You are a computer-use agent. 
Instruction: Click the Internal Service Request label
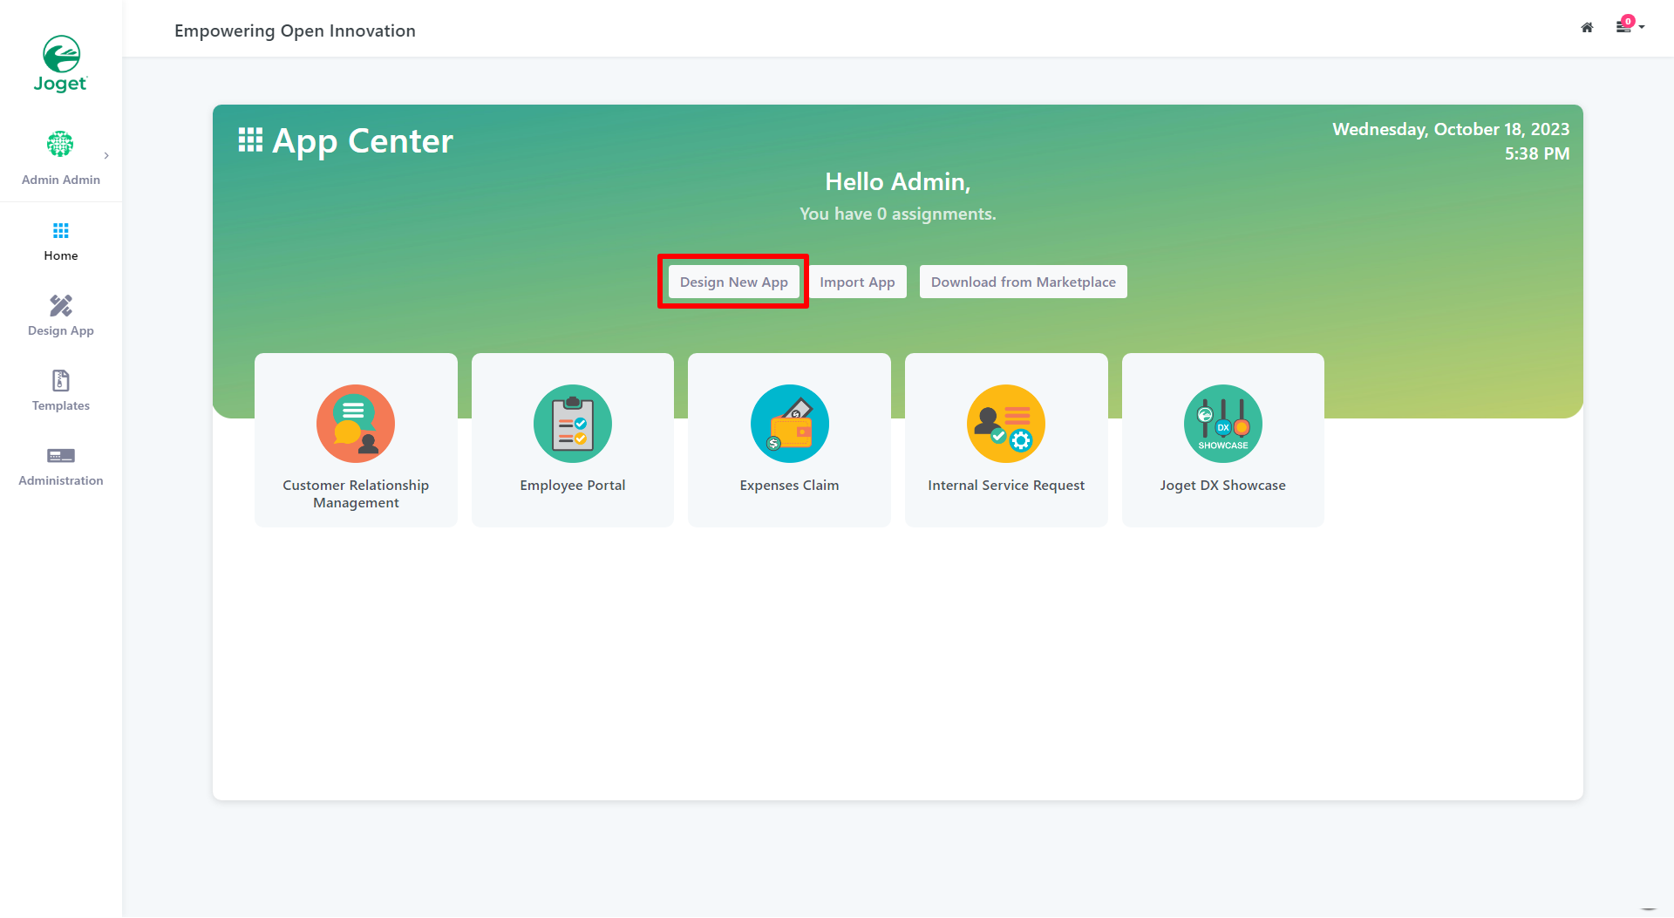[1006, 485]
